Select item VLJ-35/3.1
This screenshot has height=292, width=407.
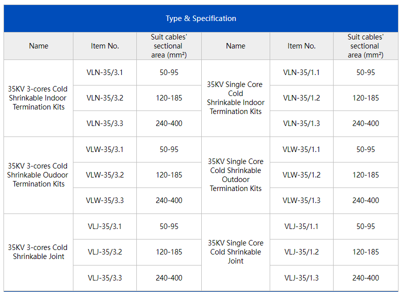pyautogui.click(x=104, y=226)
